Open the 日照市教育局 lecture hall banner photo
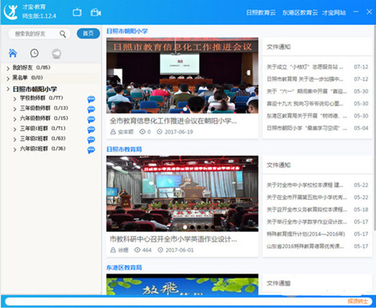The width and height of the screenshot is (376, 308). point(182,194)
